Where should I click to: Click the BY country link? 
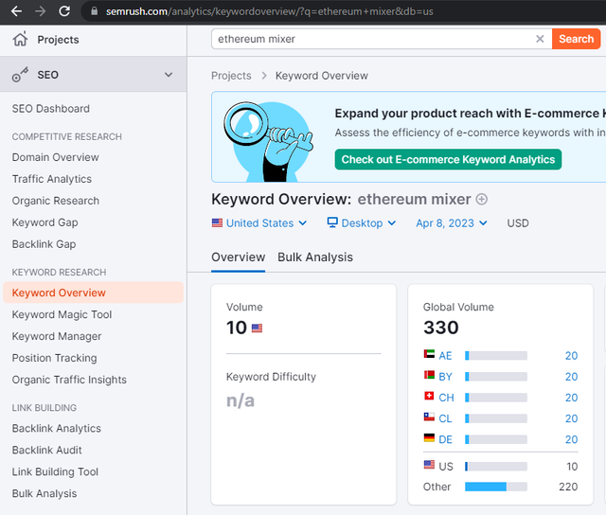445,376
